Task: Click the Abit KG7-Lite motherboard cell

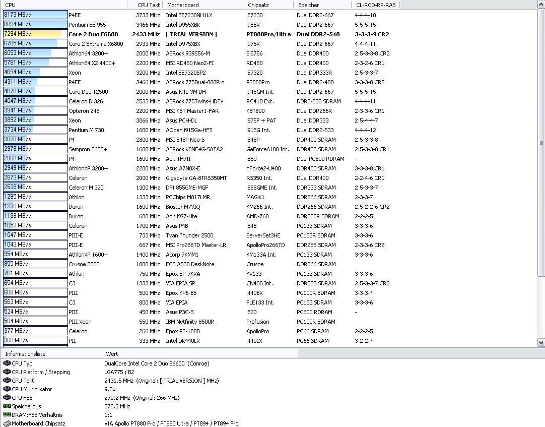Action: (x=181, y=216)
